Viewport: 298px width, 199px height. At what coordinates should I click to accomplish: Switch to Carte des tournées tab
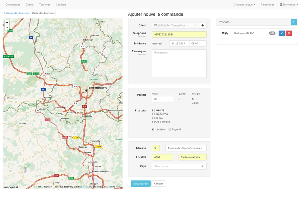click(x=43, y=13)
